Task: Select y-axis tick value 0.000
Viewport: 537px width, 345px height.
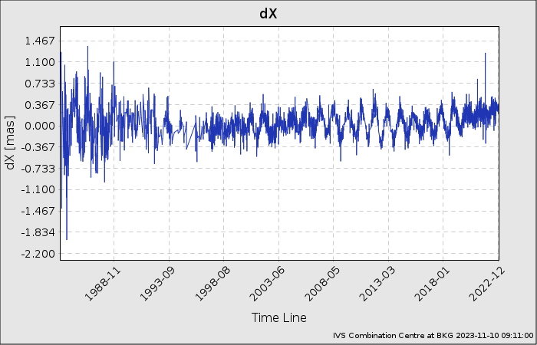Action: point(40,126)
